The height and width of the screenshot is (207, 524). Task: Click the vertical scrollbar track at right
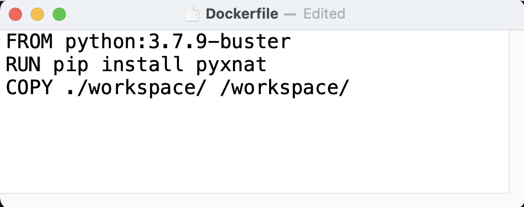click(x=516, y=111)
